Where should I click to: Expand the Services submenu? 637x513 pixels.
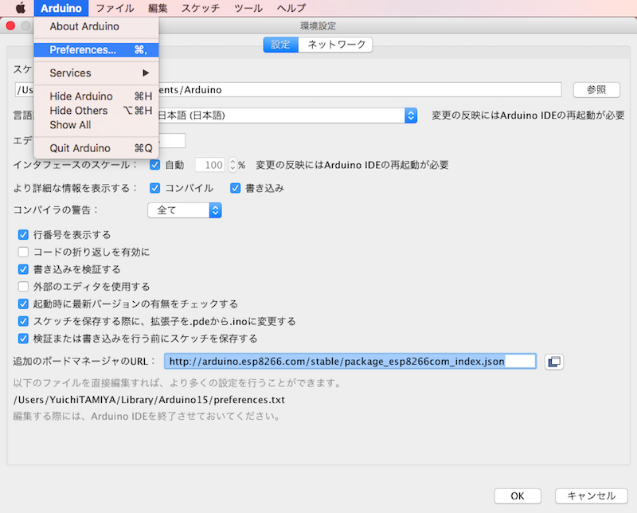tap(96, 73)
